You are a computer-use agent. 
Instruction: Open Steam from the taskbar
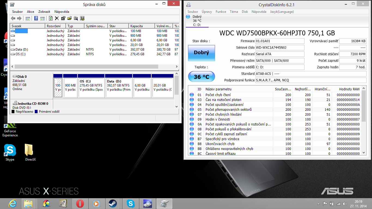click(112, 203)
